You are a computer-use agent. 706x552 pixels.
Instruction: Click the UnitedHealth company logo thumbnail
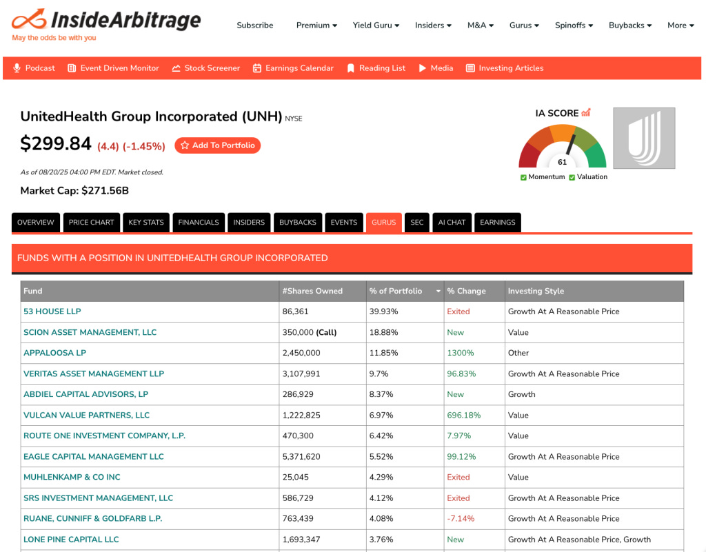(644, 138)
